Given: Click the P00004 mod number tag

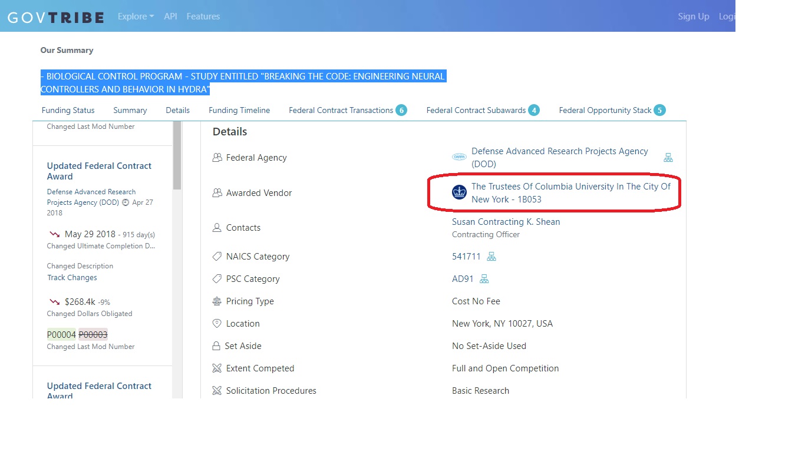Looking at the screenshot, I should pyautogui.click(x=61, y=334).
